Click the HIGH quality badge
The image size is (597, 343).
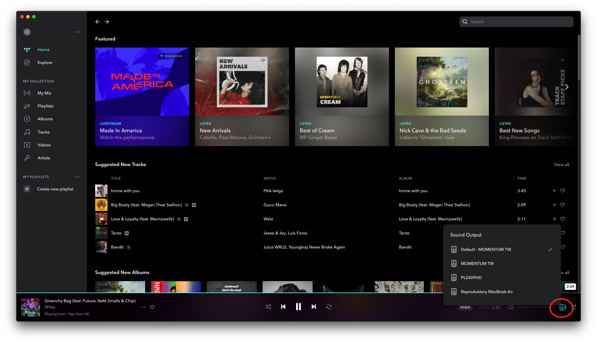click(x=465, y=307)
